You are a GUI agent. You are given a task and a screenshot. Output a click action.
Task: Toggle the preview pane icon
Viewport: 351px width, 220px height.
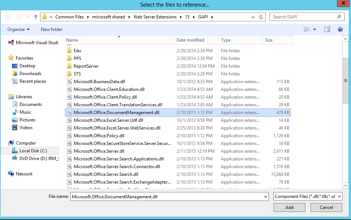(x=327, y=29)
